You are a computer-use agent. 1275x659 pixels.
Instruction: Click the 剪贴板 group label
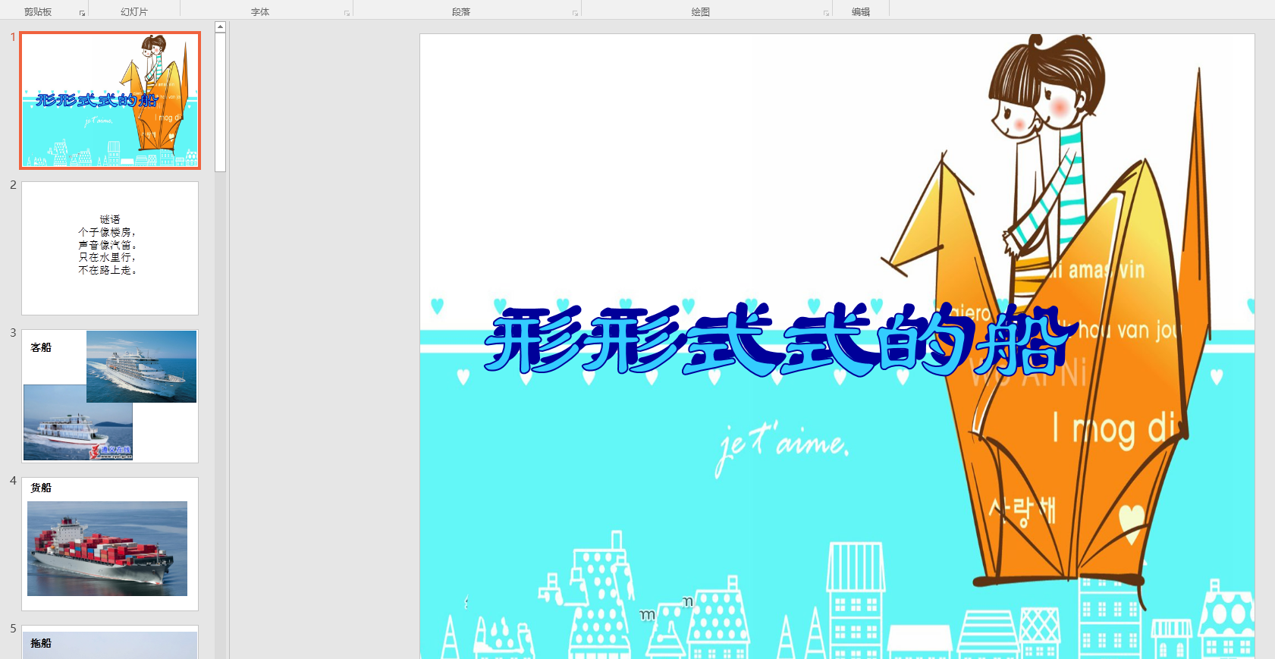[x=38, y=12]
